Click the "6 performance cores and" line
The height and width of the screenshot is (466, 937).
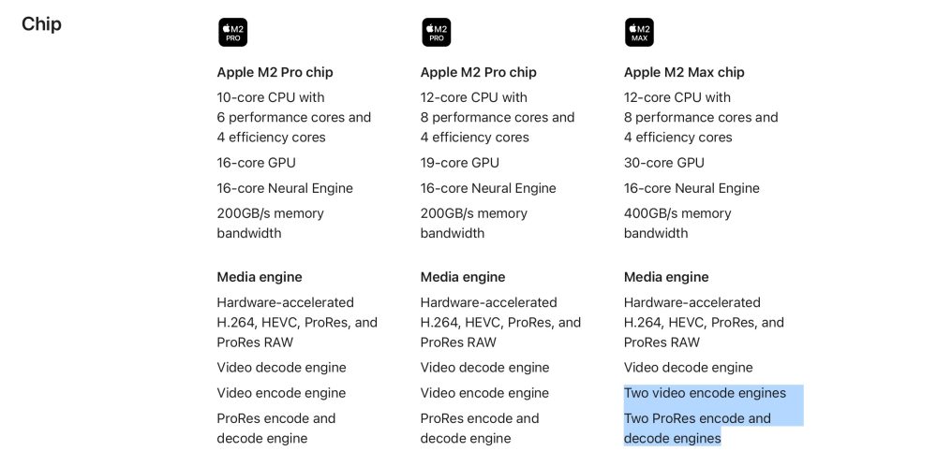click(293, 117)
